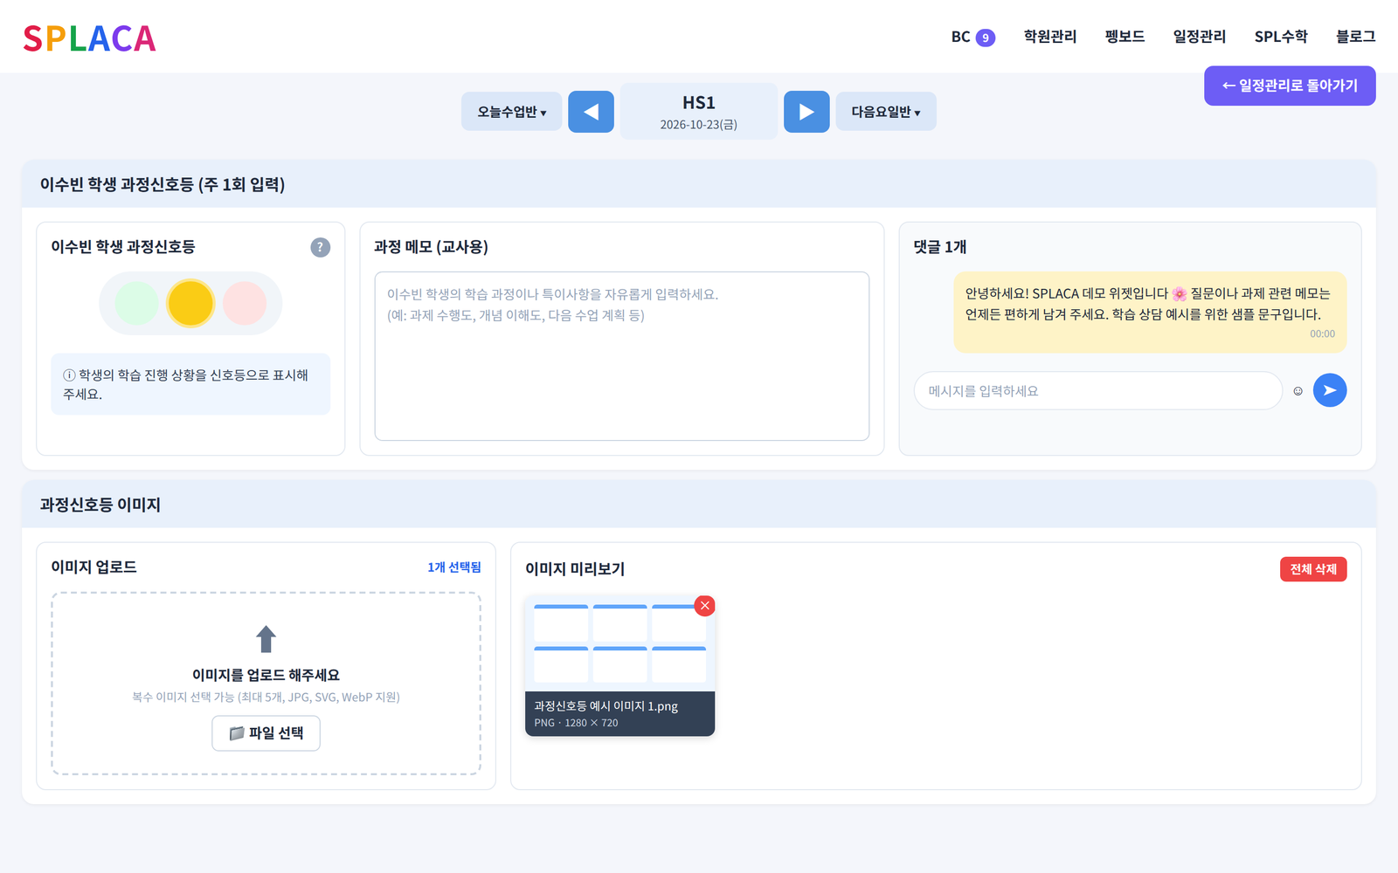The width and height of the screenshot is (1398, 873).
Task: Click 일정관리로 돌아가기 button
Action: tap(1290, 86)
